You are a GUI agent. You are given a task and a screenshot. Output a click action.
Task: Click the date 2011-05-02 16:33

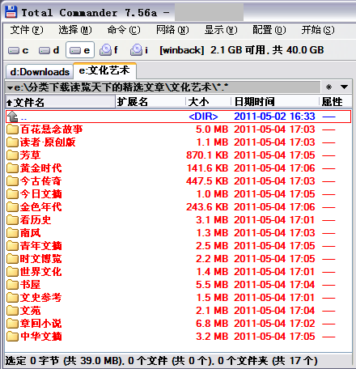click(x=274, y=117)
